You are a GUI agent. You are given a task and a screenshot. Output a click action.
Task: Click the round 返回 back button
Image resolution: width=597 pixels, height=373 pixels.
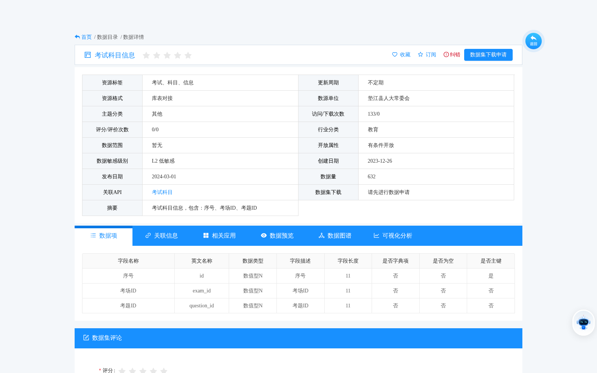coord(533,41)
